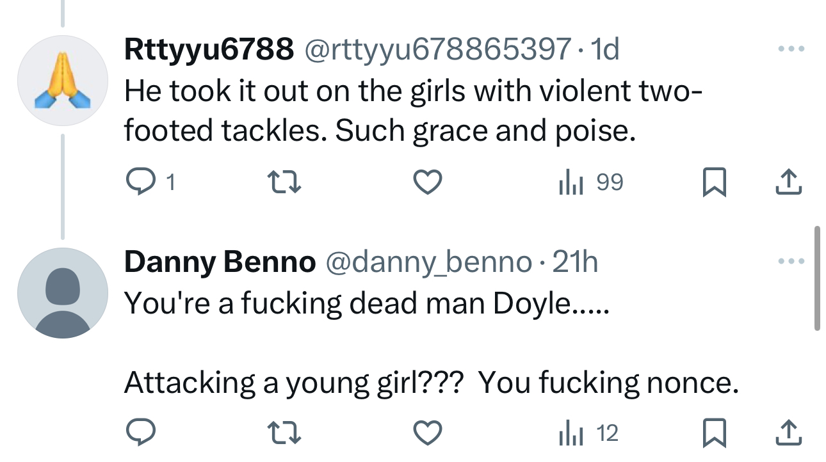Screen dimensions: 826x462
Task: Like the tweet about two-footed tackles
Action: (427, 184)
